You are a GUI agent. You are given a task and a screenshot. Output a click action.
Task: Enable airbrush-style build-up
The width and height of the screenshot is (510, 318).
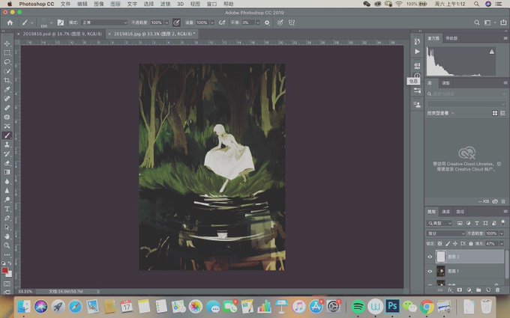[x=222, y=22]
